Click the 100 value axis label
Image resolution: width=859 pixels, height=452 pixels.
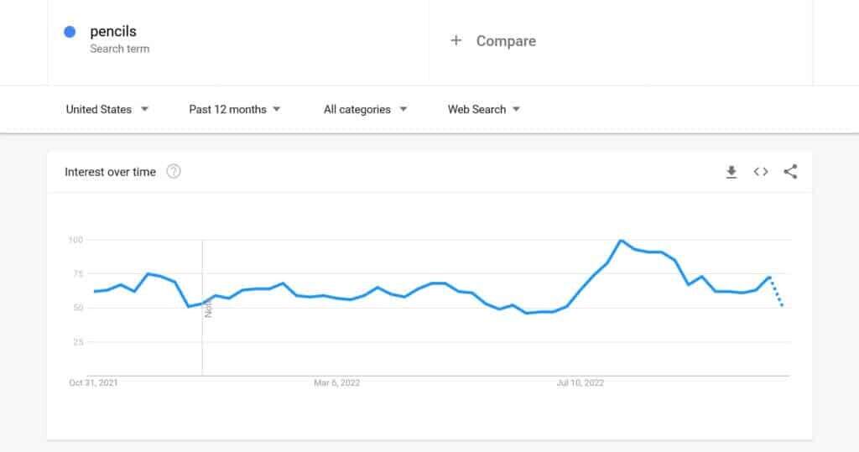76,241
